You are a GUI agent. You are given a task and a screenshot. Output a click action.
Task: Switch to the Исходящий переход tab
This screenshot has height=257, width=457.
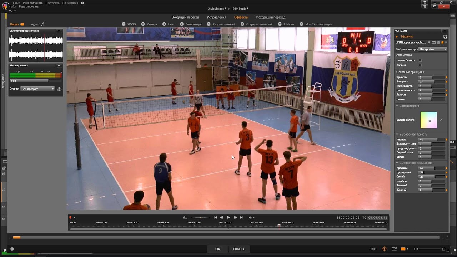[x=271, y=17]
